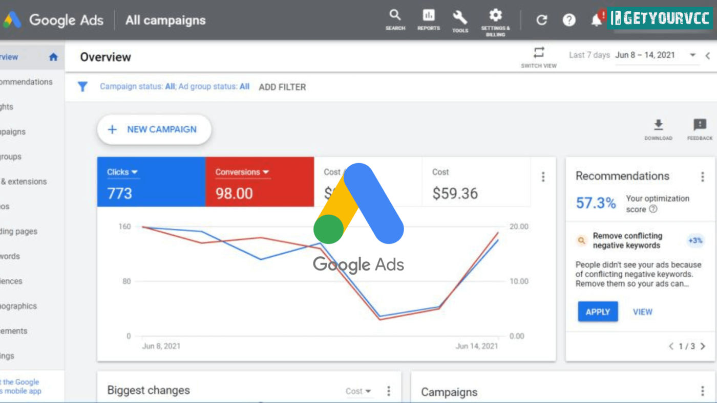The image size is (717, 403).
Task: Open the Reports icon
Action: 429,19
